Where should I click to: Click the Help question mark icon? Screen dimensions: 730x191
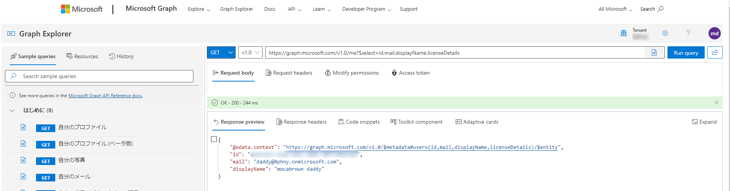[688, 33]
